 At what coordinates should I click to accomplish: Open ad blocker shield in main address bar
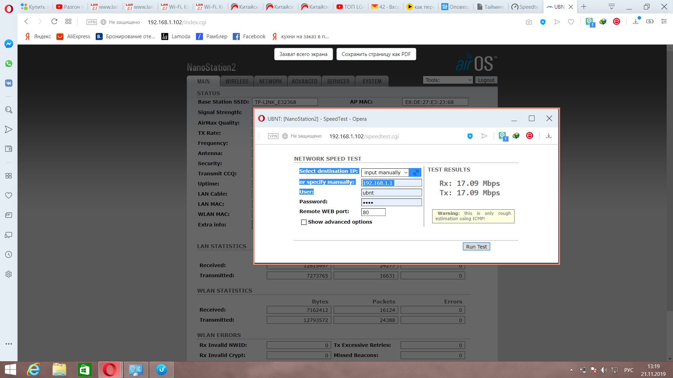(x=543, y=22)
